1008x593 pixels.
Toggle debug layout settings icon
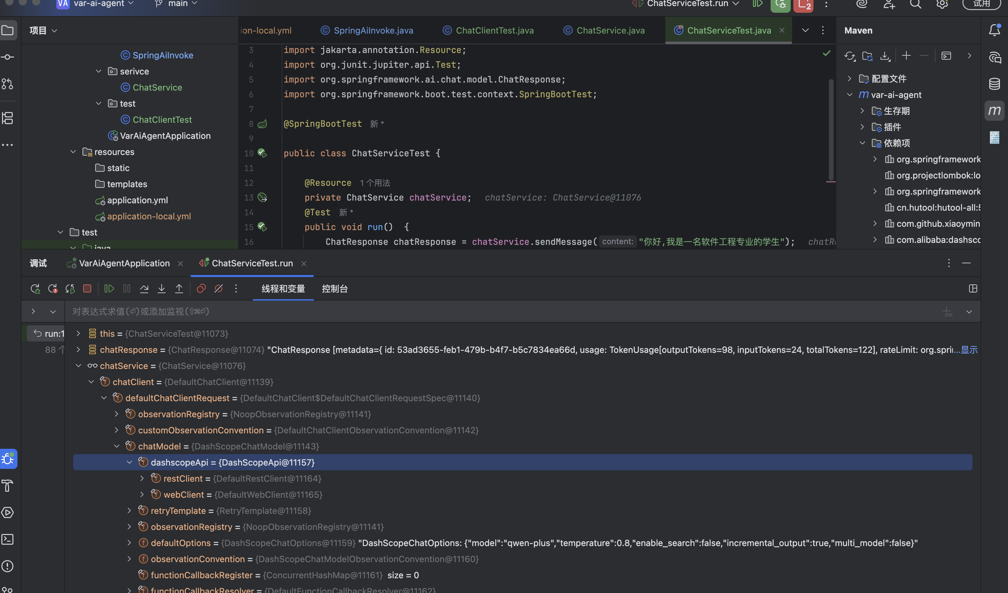tap(973, 288)
